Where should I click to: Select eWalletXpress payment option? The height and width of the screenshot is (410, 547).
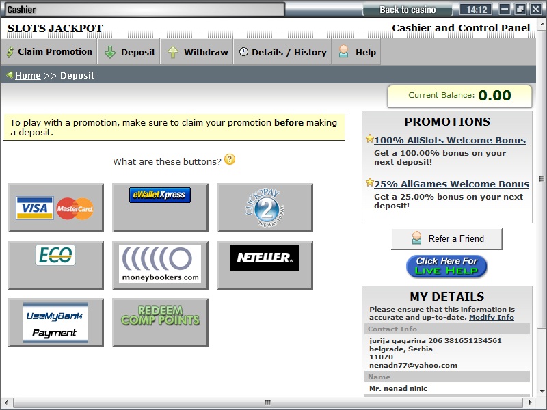160,208
